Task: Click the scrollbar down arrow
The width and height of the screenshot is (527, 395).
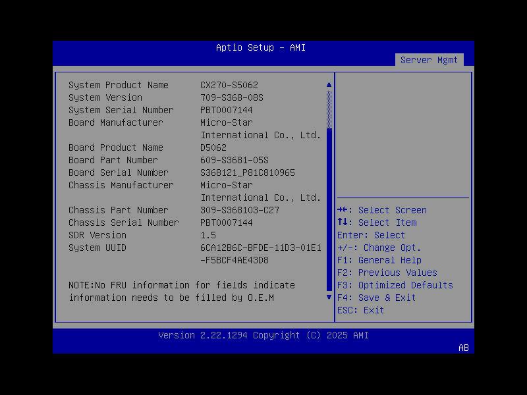Action: tap(328, 297)
